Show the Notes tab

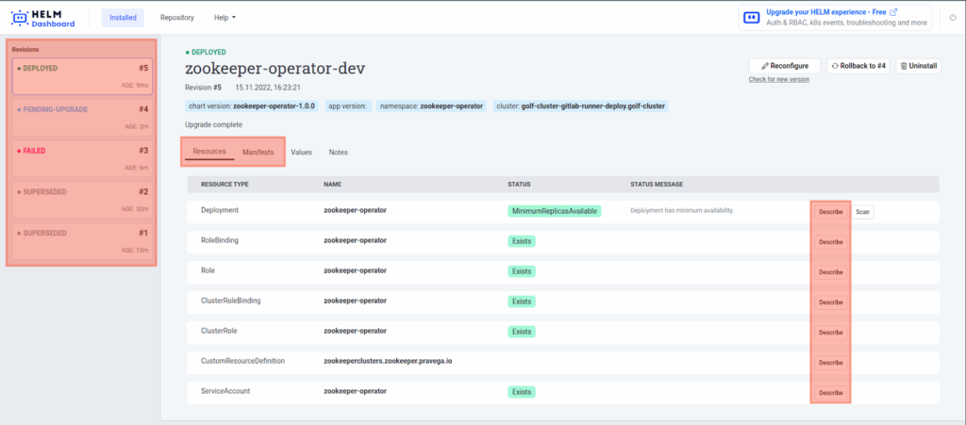click(339, 152)
